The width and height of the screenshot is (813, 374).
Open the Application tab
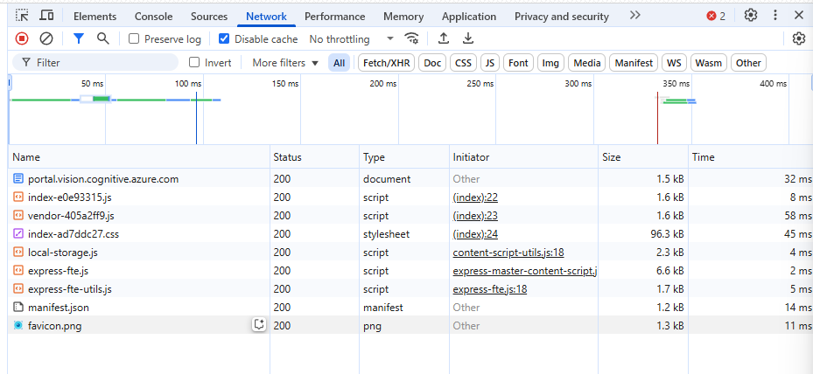click(x=471, y=17)
